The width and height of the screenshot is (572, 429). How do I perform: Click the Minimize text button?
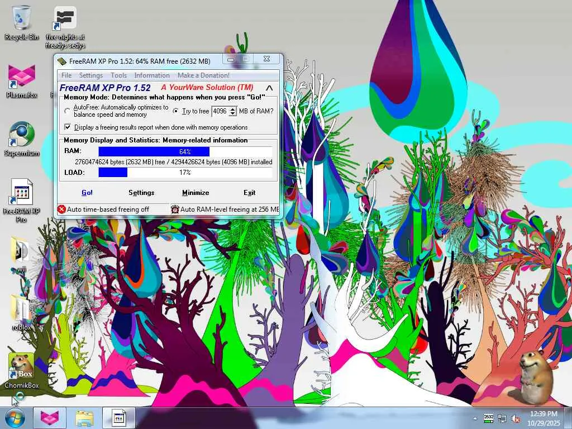[196, 192]
